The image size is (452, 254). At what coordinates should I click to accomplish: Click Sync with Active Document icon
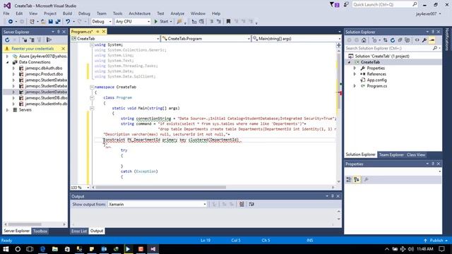click(385, 40)
